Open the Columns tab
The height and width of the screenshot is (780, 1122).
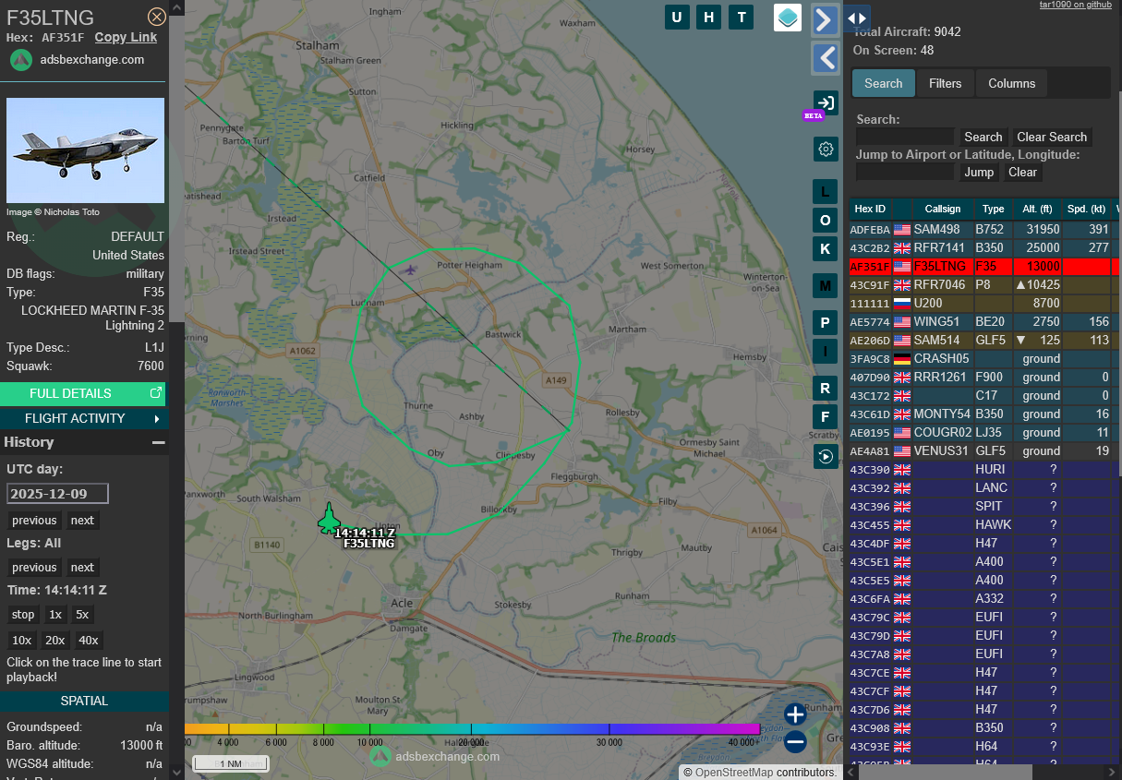[x=1011, y=83]
